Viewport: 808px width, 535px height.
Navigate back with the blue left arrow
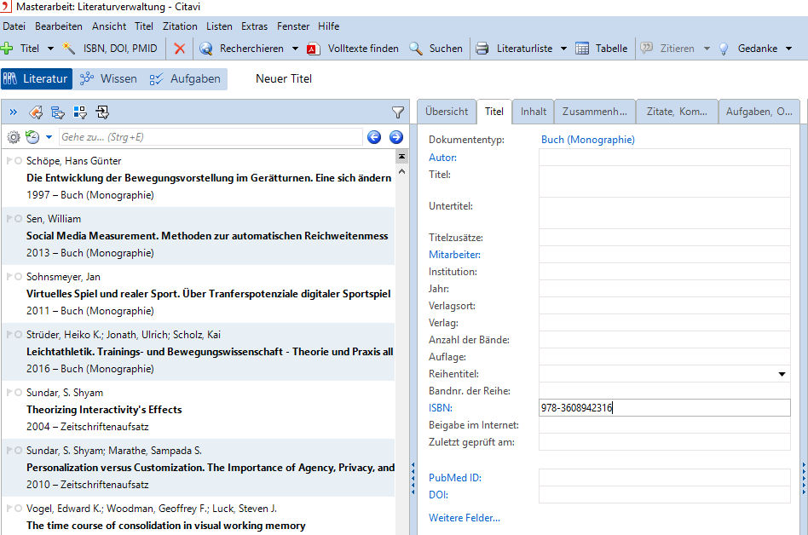click(x=374, y=137)
